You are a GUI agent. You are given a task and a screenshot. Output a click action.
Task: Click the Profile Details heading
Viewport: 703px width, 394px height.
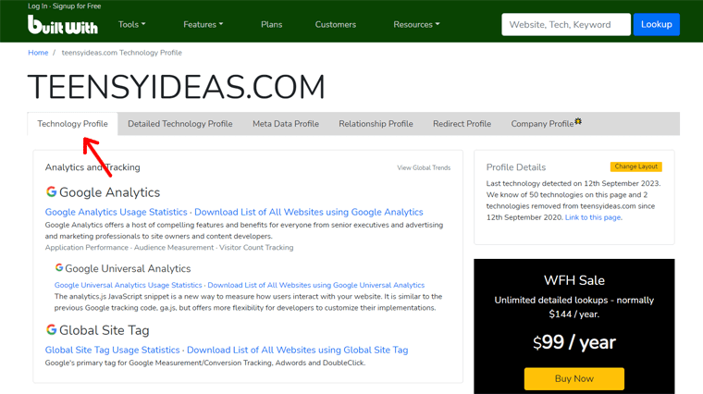[516, 167]
